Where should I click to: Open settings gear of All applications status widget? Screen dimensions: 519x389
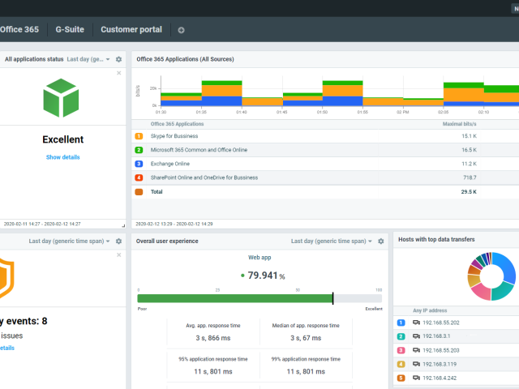118,59
